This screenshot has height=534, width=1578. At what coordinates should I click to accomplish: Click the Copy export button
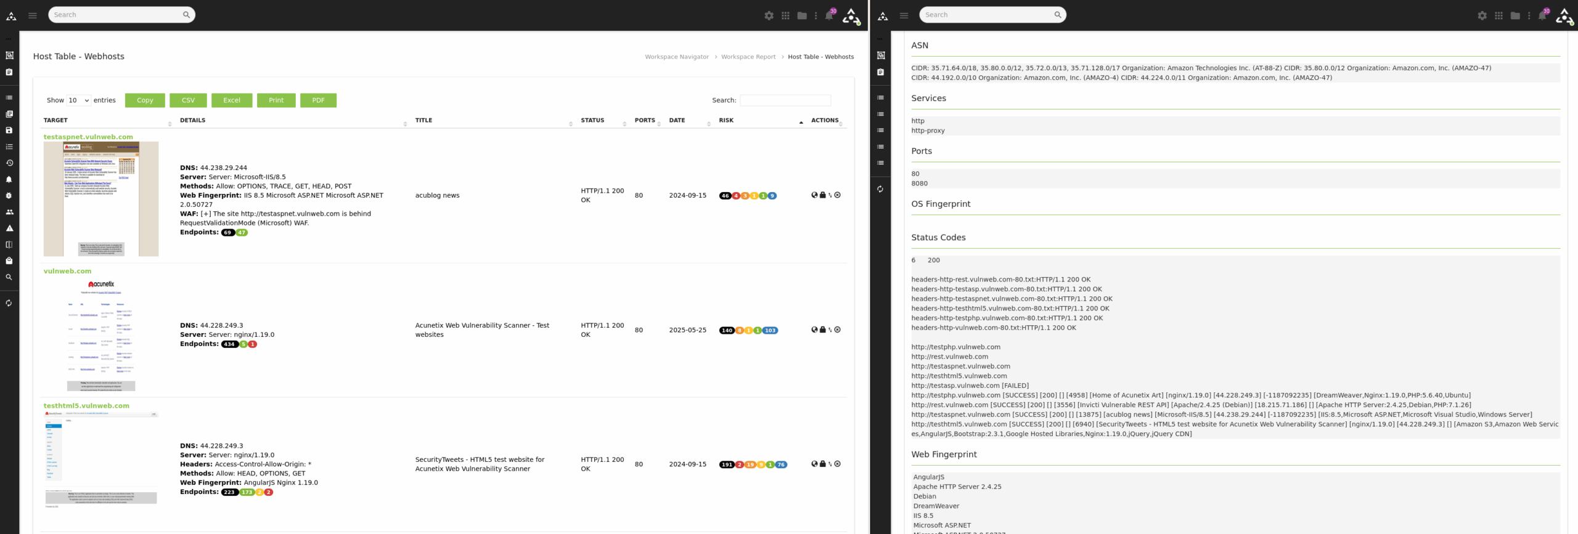pos(145,100)
